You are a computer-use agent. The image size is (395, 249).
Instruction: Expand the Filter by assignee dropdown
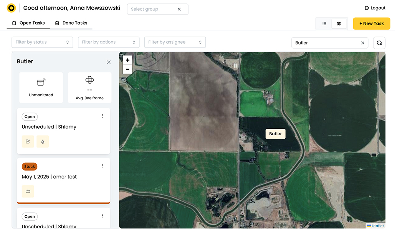click(x=175, y=42)
